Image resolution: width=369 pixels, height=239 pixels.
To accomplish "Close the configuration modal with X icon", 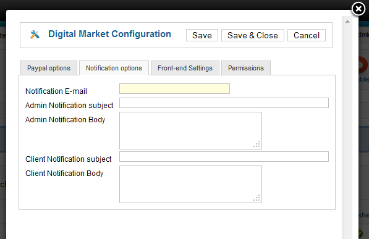I will (358, 9).
